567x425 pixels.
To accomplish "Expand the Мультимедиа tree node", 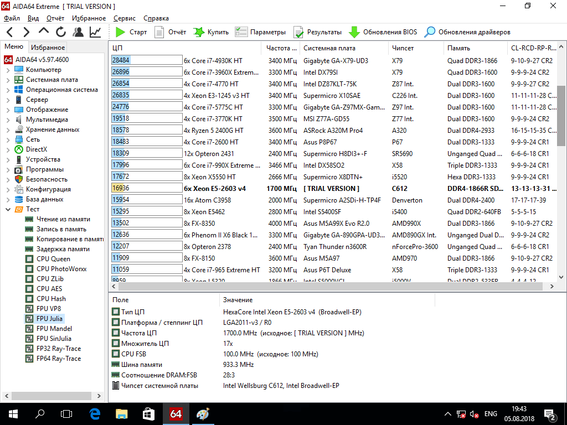I will 8,120.
